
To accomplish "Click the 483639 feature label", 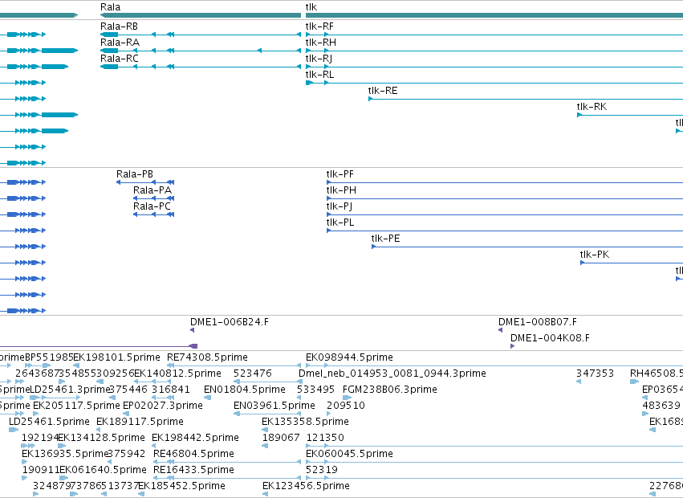I will [661, 406].
